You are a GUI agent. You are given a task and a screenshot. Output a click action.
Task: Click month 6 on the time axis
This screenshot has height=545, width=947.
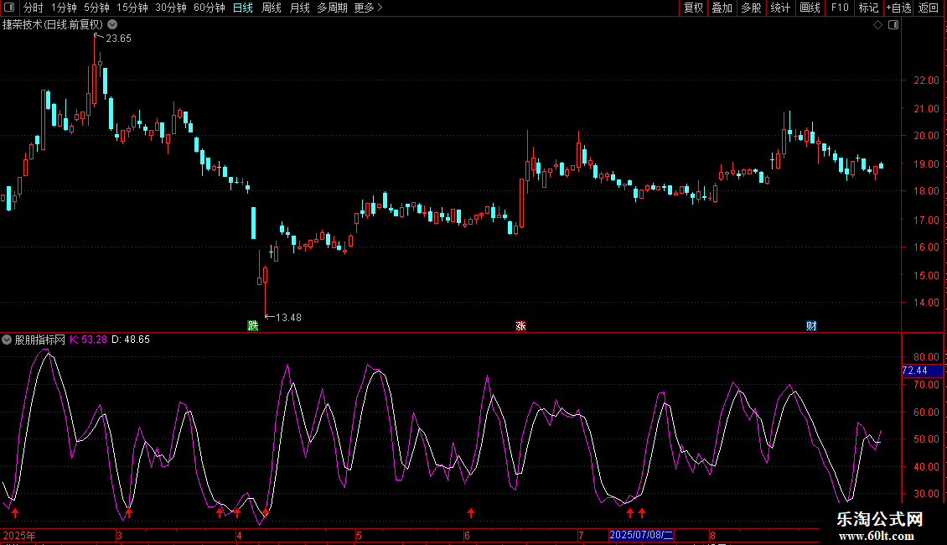[x=467, y=535]
